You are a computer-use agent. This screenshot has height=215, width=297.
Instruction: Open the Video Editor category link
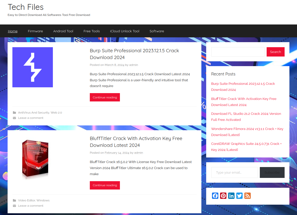click(x=27, y=200)
